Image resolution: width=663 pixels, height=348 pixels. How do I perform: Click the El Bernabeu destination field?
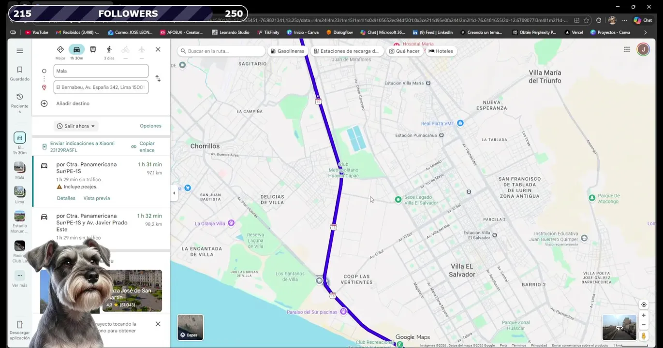[101, 87]
